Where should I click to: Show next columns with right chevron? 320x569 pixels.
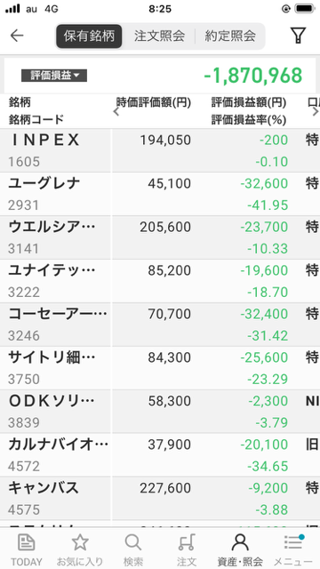(316, 111)
